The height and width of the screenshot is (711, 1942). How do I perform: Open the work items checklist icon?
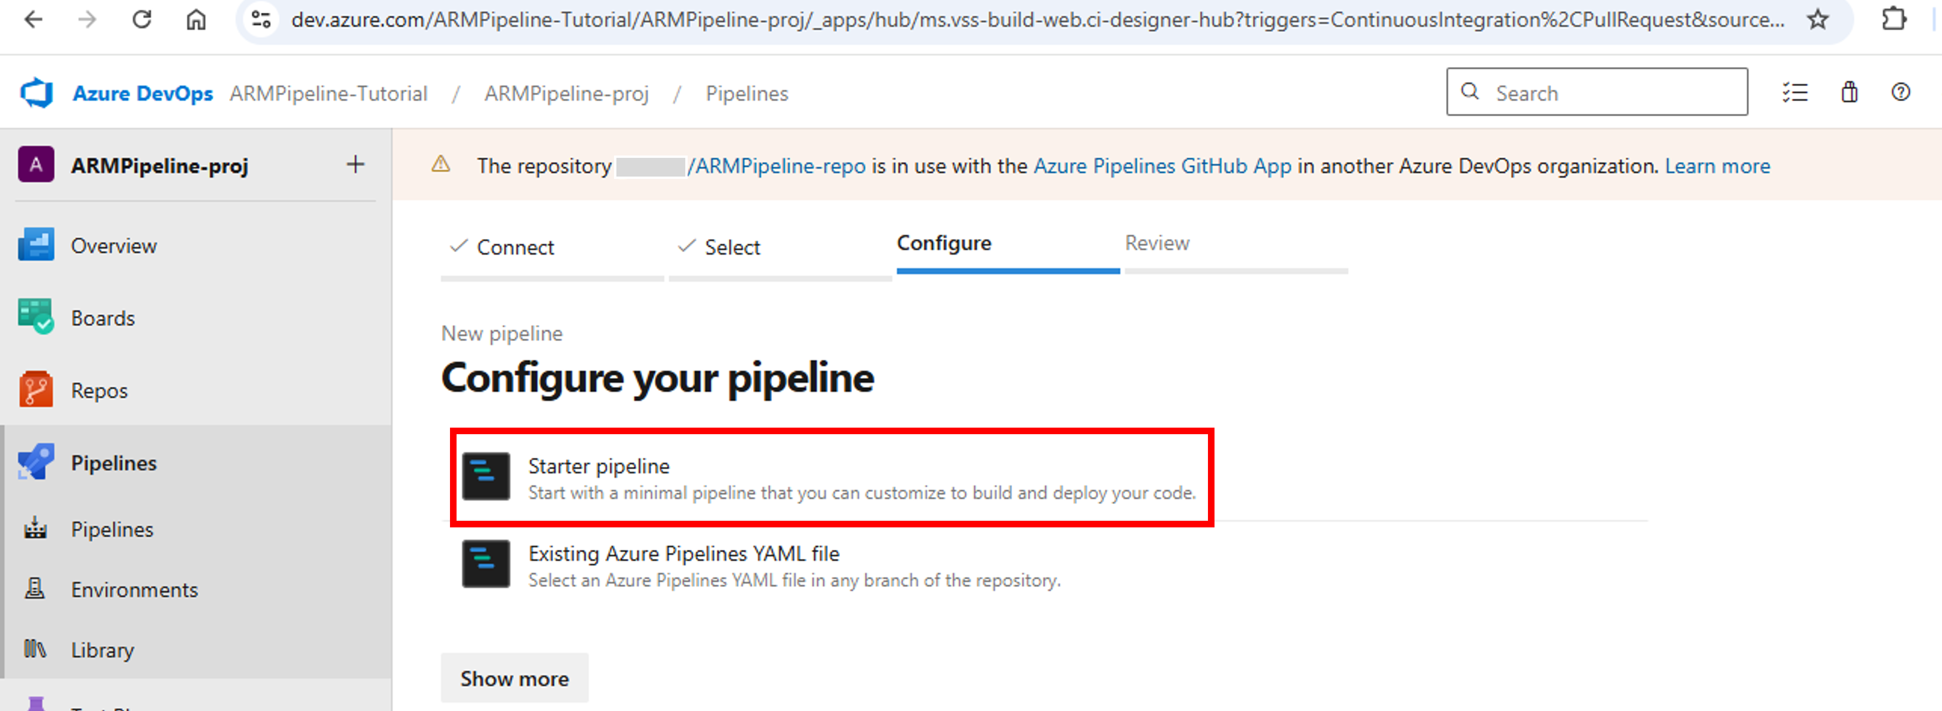1795,92
